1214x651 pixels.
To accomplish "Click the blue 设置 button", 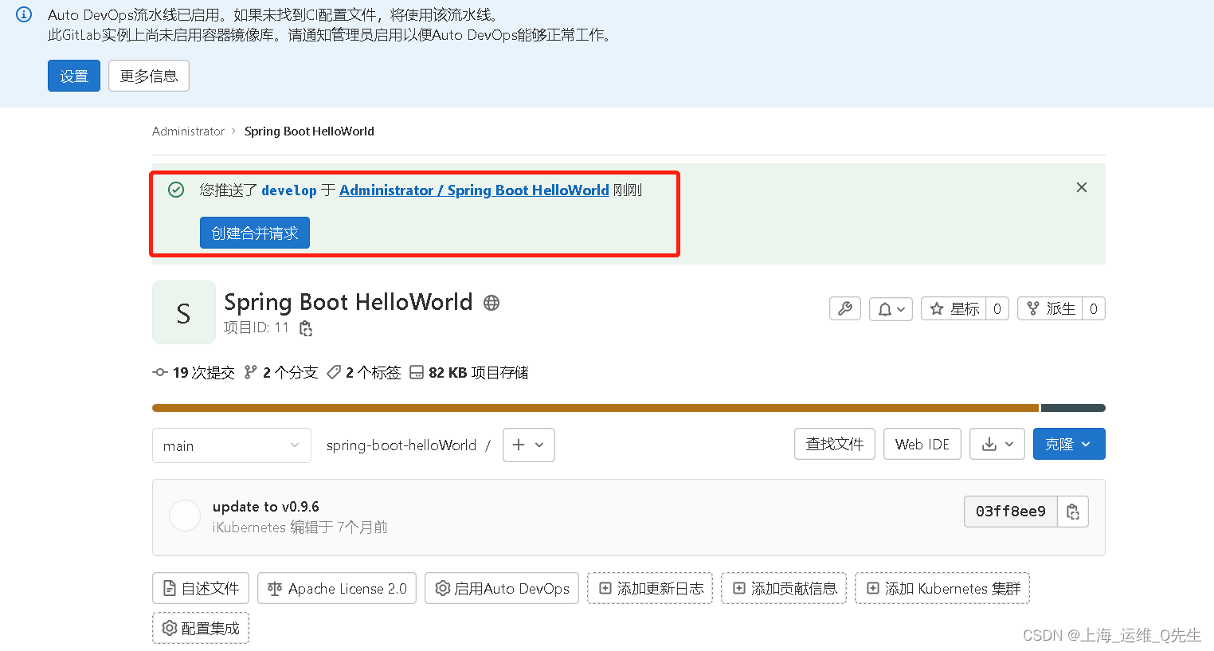I will [x=74, y=76].
